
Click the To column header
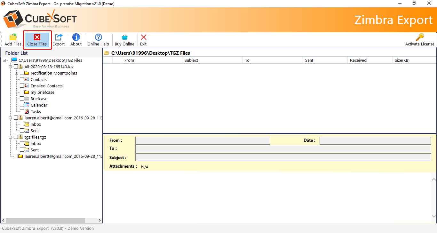[273, 60]
